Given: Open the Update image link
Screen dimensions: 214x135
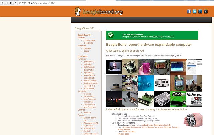Looking at the screenshot, I should 89,40.
